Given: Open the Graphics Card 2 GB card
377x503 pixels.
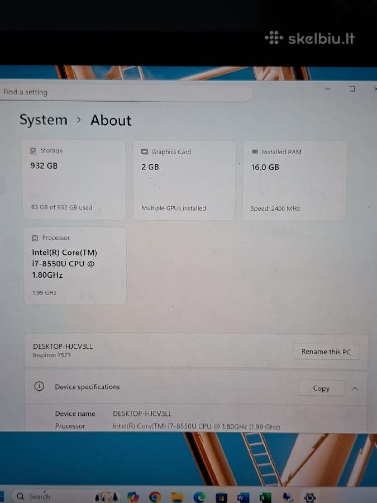Looking at the screenshot, I should click(184, 181).
